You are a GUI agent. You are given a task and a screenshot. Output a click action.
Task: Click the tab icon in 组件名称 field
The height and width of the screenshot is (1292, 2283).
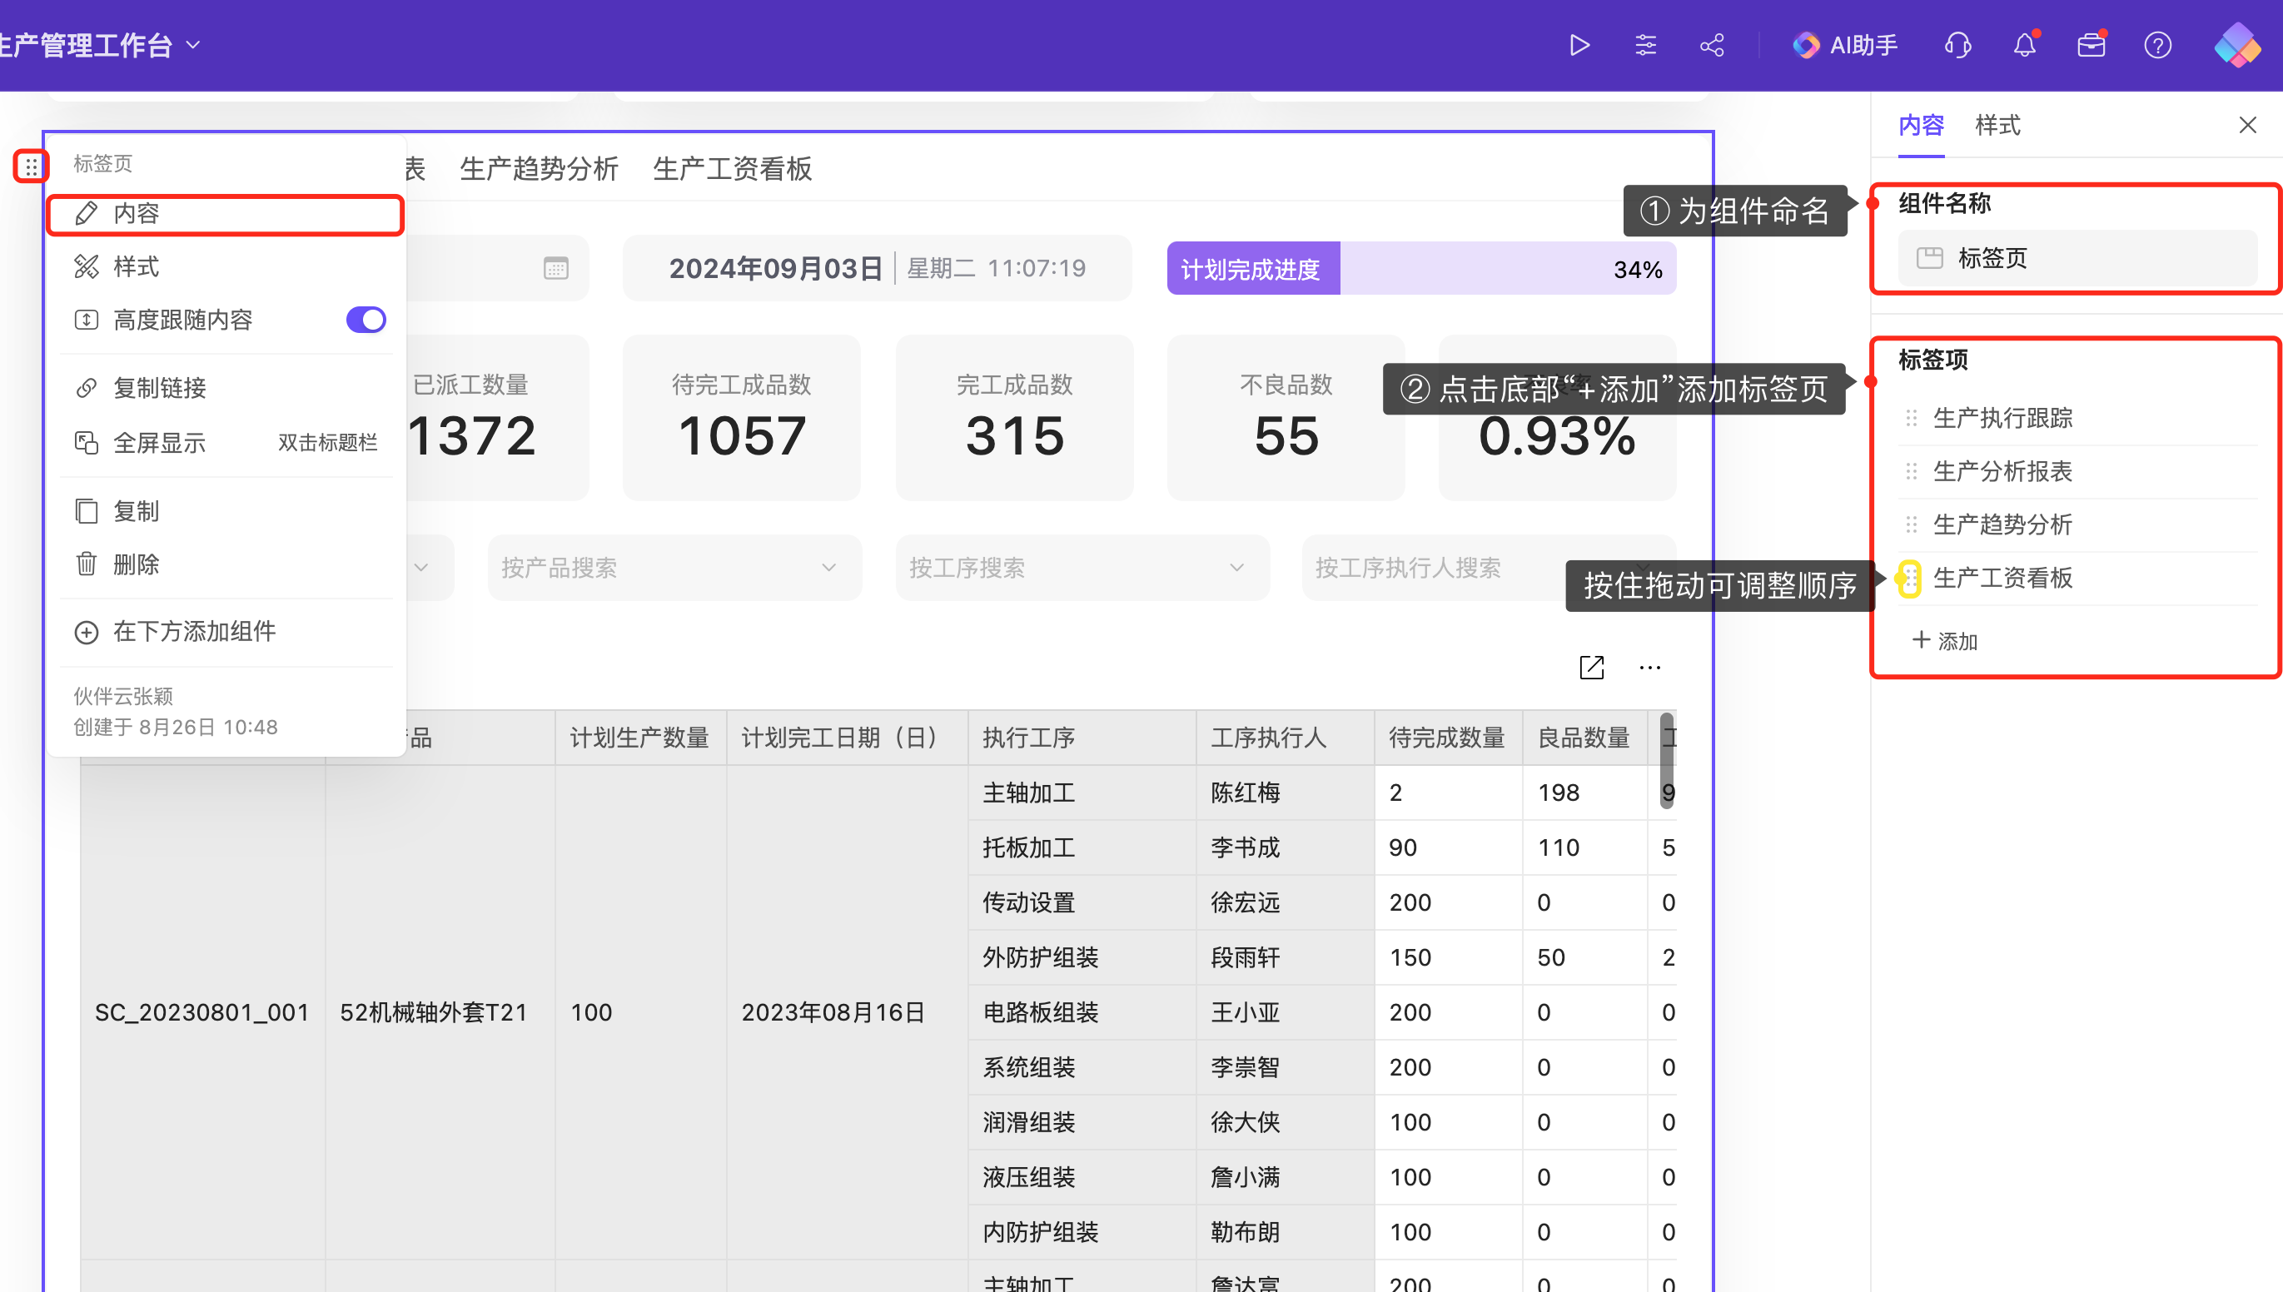coord(1929,258)
